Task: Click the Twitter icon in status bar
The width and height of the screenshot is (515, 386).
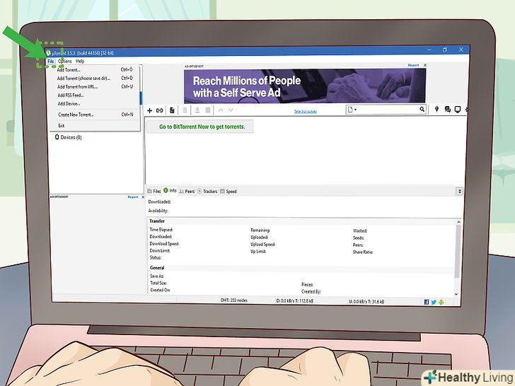Action: [434, 302]
